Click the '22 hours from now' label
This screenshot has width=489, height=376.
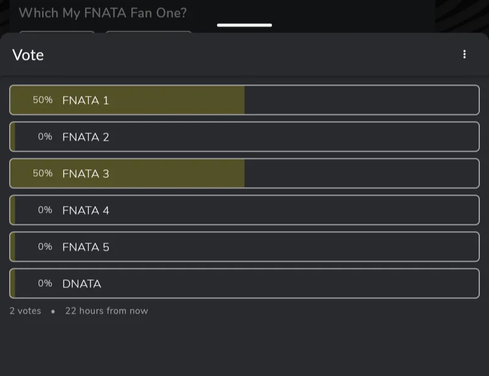106,311
